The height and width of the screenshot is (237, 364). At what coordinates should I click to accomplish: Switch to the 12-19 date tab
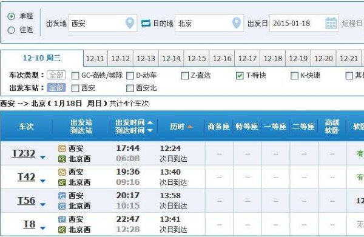click(298, 58)
